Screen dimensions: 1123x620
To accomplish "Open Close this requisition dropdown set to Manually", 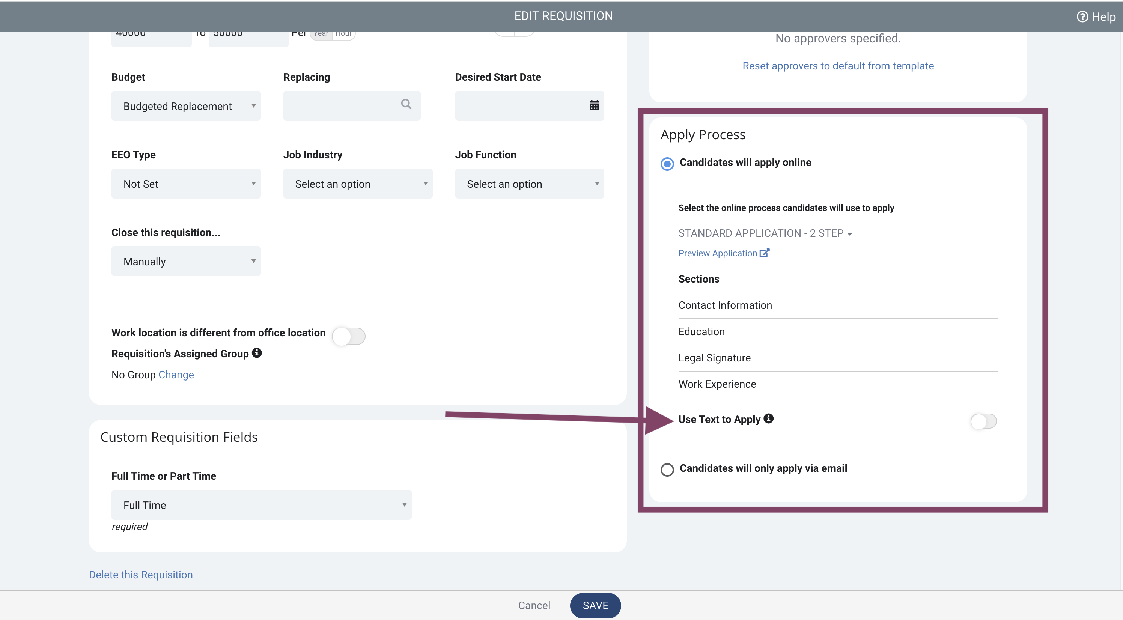I will coord(186,261).
